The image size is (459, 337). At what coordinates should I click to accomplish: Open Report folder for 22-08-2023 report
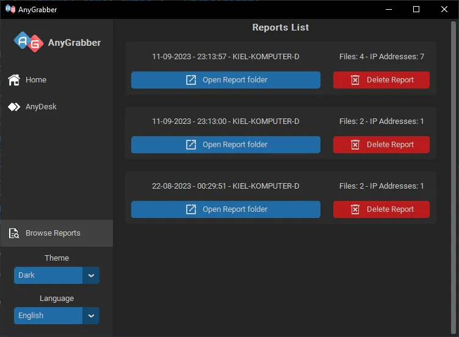226,209
